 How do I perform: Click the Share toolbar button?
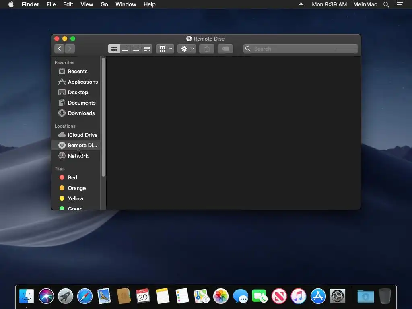coord(207,49)
